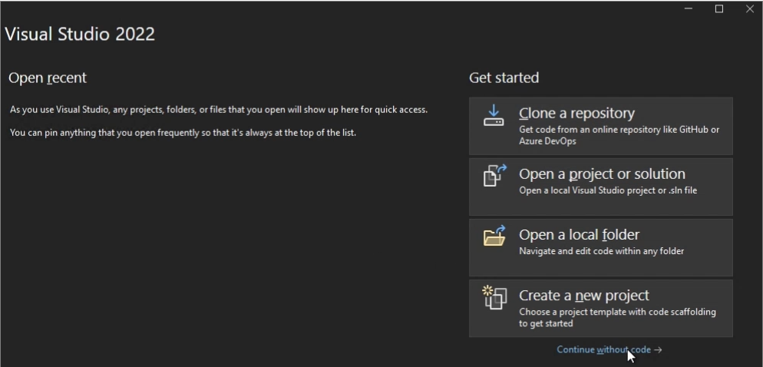Click the Visual Studio 2022 title
The height and width of the screenshot is (367, 763).
click(x=80, y=34)
